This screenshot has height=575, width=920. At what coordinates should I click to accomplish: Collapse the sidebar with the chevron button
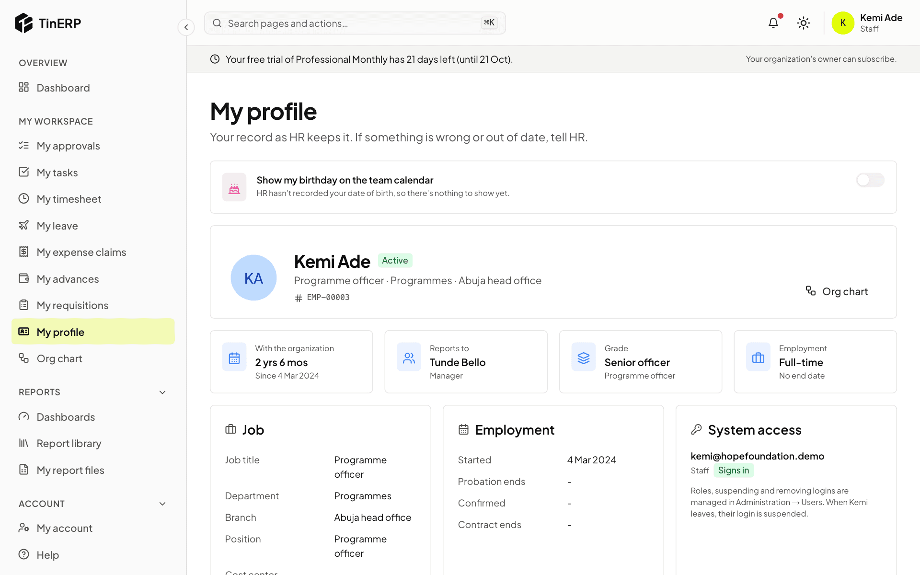tap(186, 27)
